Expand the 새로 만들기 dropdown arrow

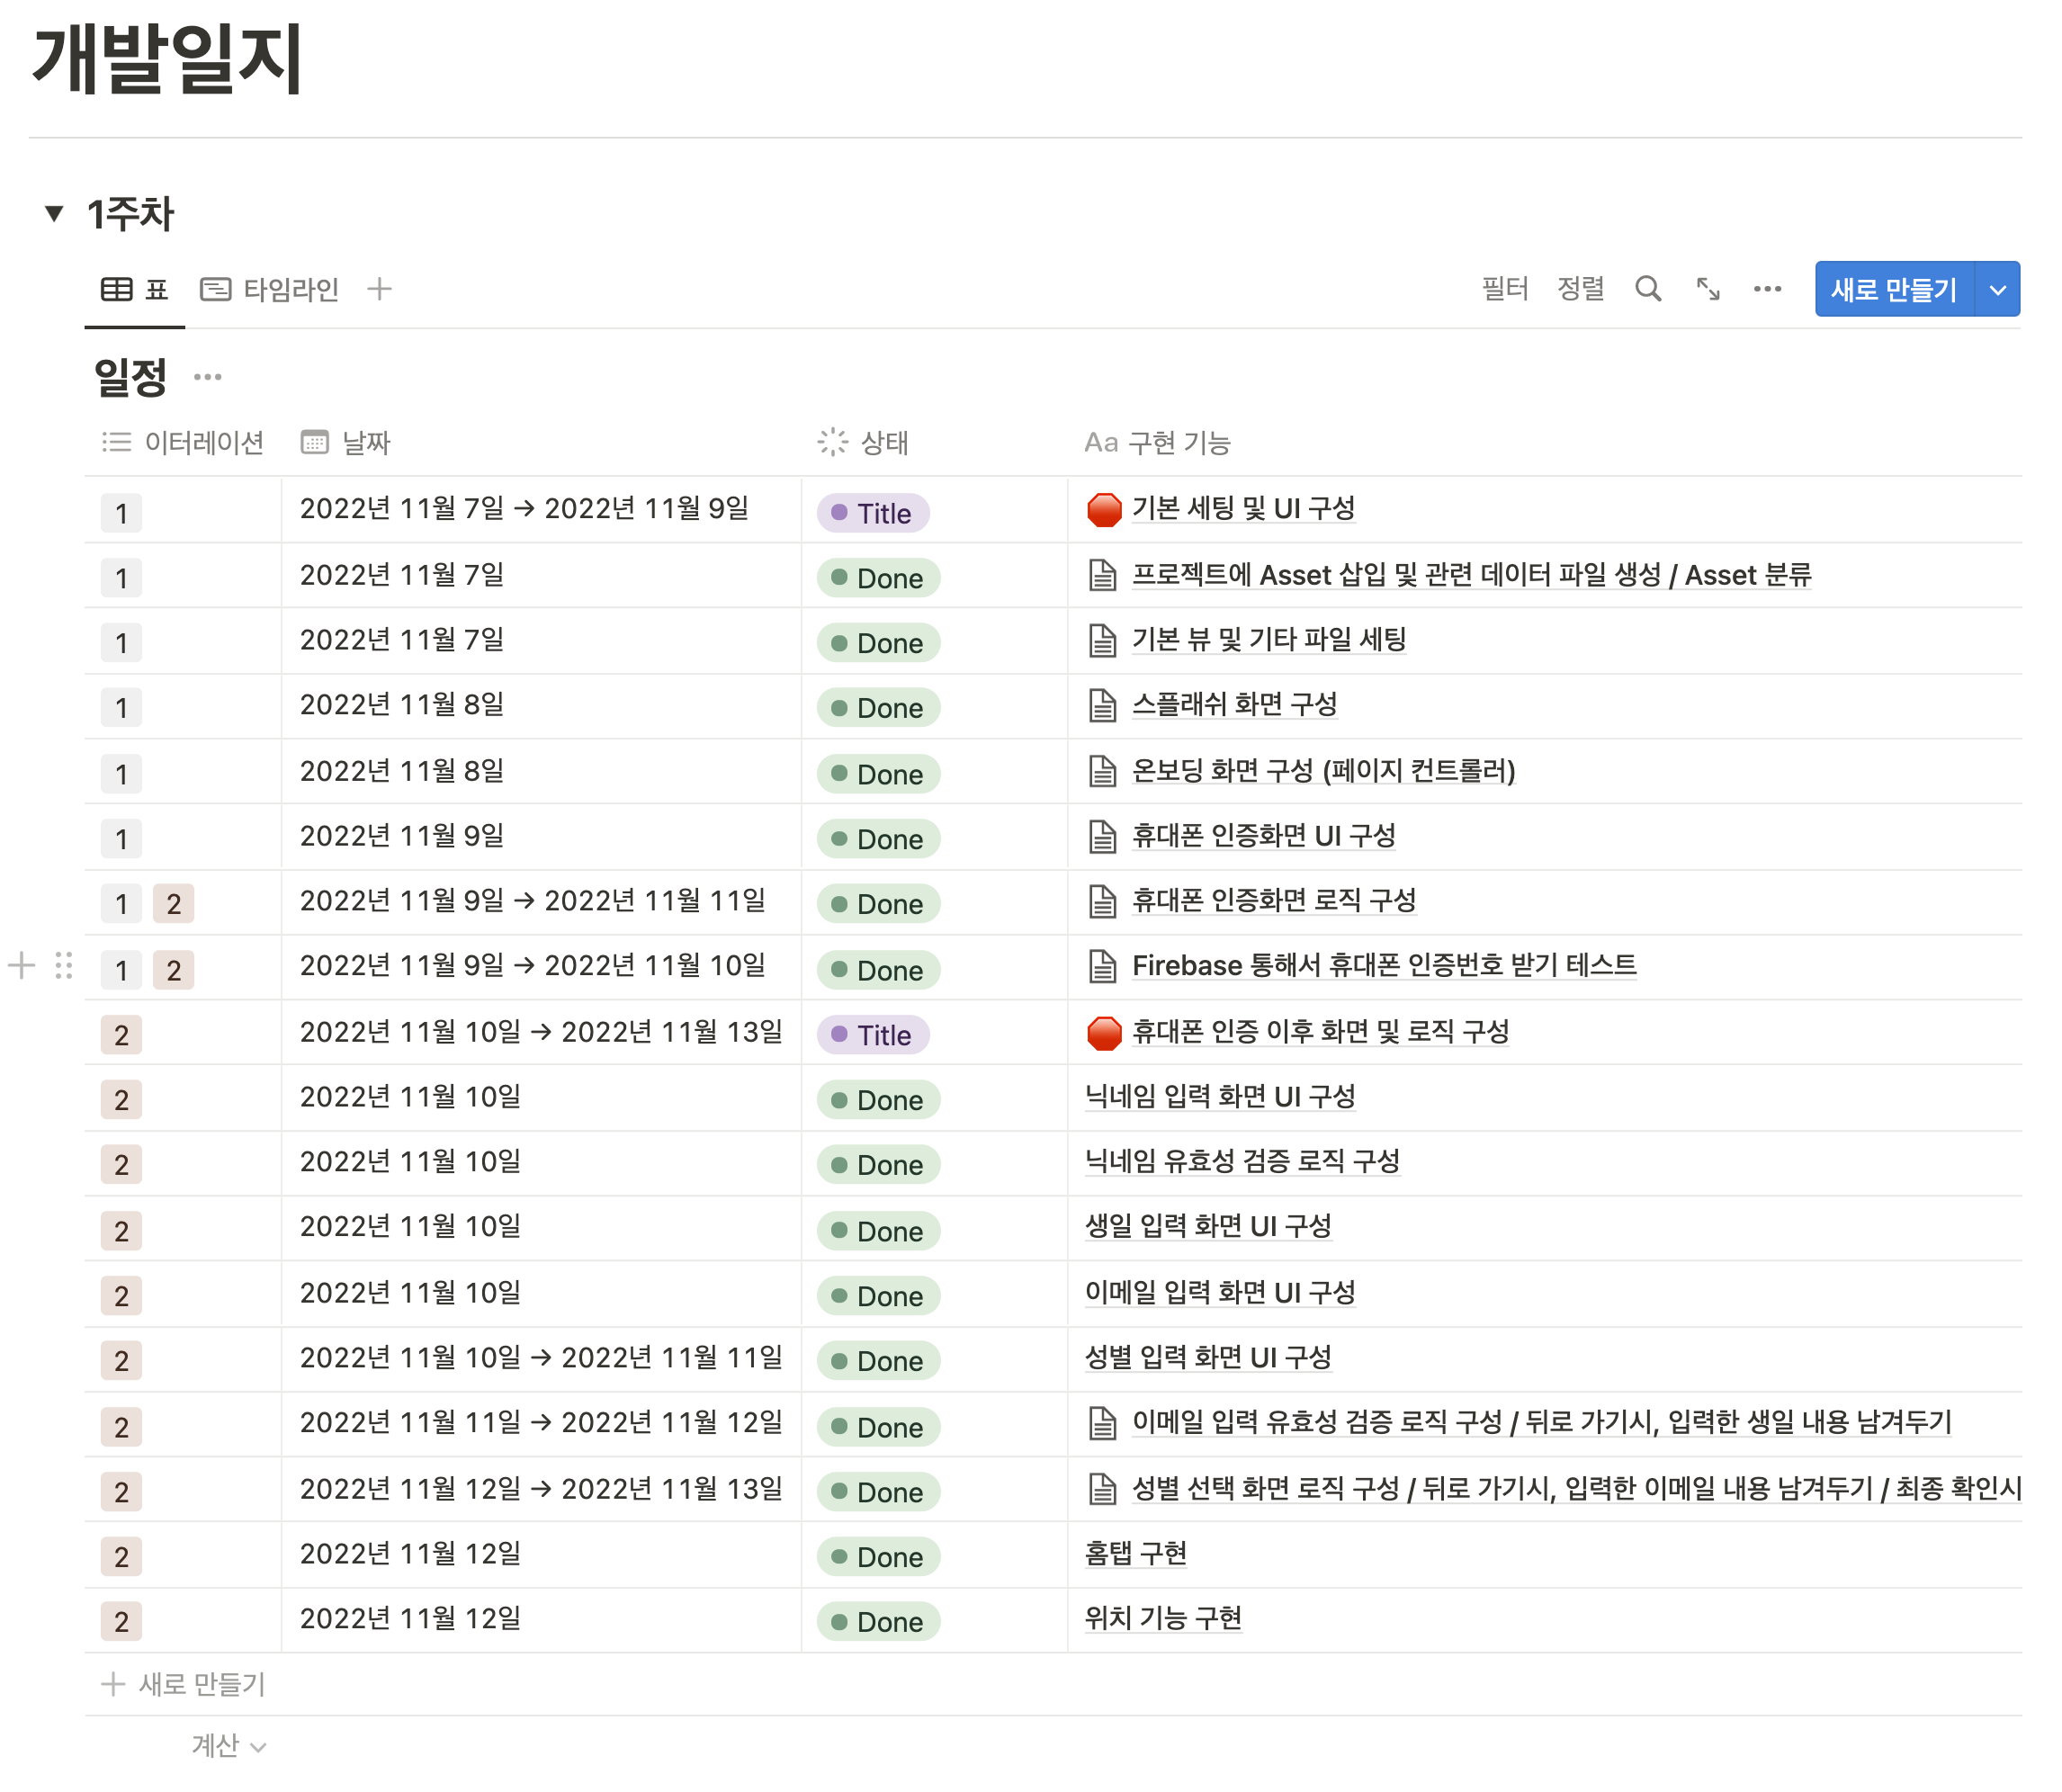tap(1997, 290)
